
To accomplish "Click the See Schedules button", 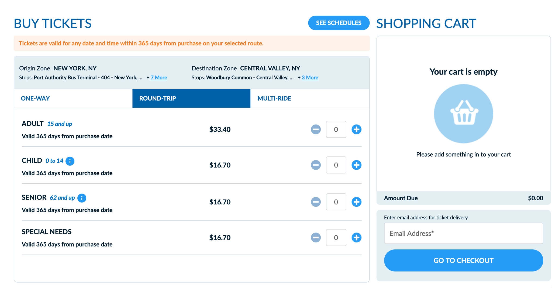I will pyautogui.click(x=339, y=23).
